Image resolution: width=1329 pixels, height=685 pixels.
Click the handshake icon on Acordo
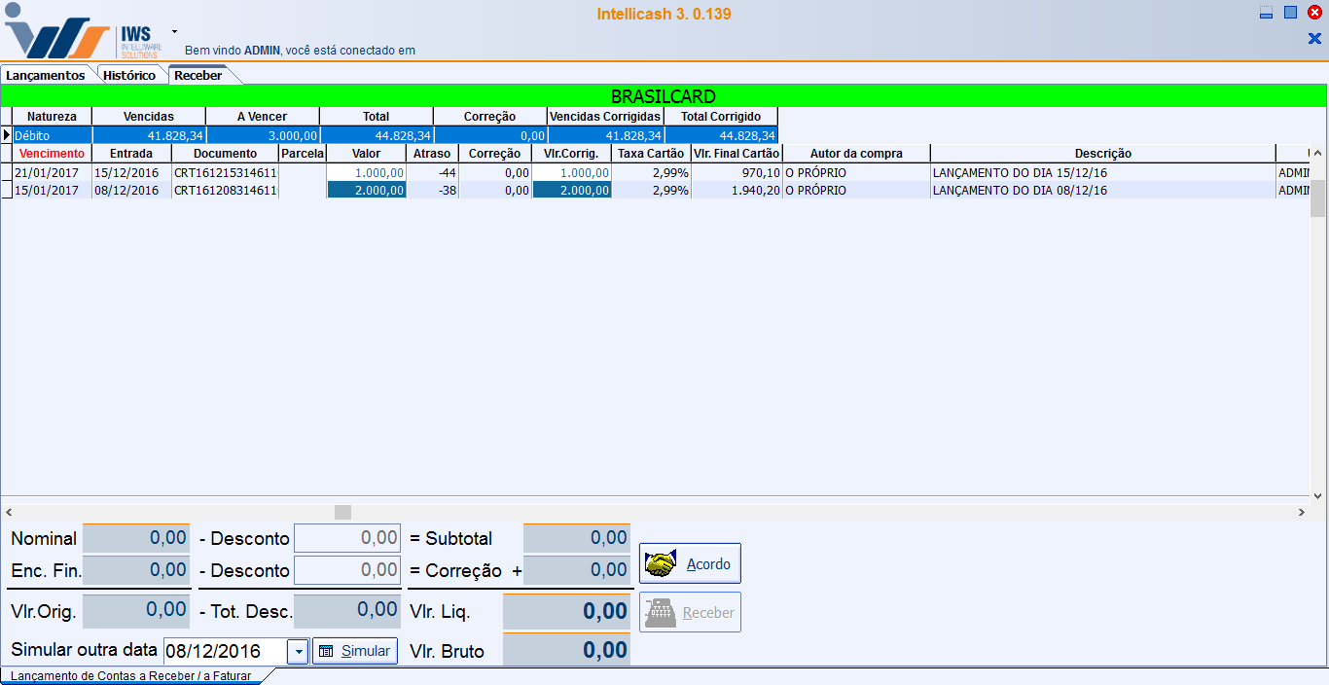661,564
